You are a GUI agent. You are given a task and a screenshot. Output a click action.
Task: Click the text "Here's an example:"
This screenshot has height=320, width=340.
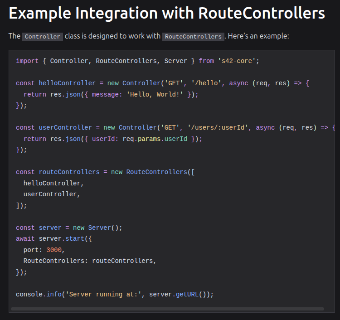(x=258, y=36)
